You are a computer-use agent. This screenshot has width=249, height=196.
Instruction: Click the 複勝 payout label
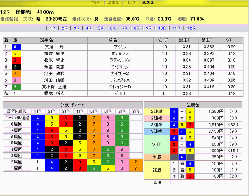157,170
